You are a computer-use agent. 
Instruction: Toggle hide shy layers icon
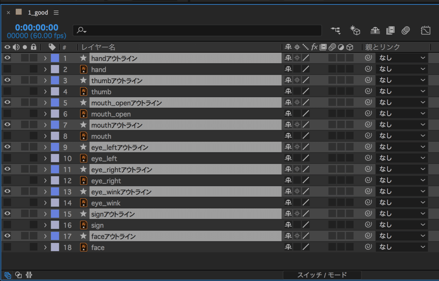click(375, 31)
